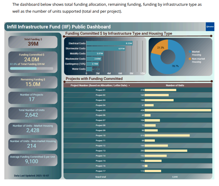Click the Electrical Costs bar
Screen dimensions: 219x186
point(109,43)
